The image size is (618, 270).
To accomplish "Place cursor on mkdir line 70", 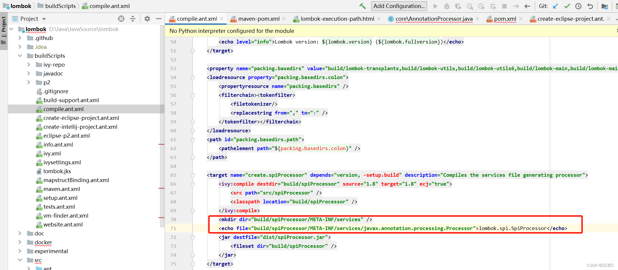I will pyautogui.click(x=295, y=219).
